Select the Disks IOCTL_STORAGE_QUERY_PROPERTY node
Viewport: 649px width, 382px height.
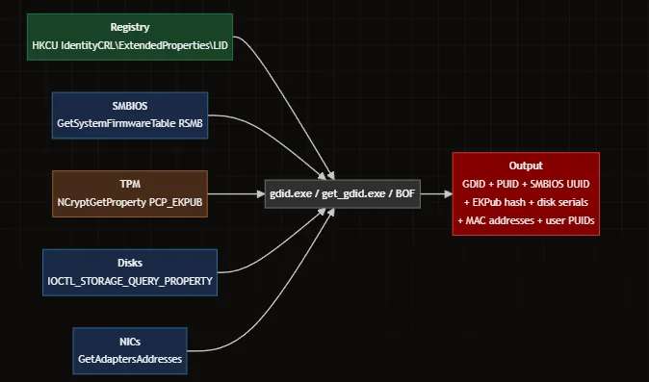click(130, 272)
